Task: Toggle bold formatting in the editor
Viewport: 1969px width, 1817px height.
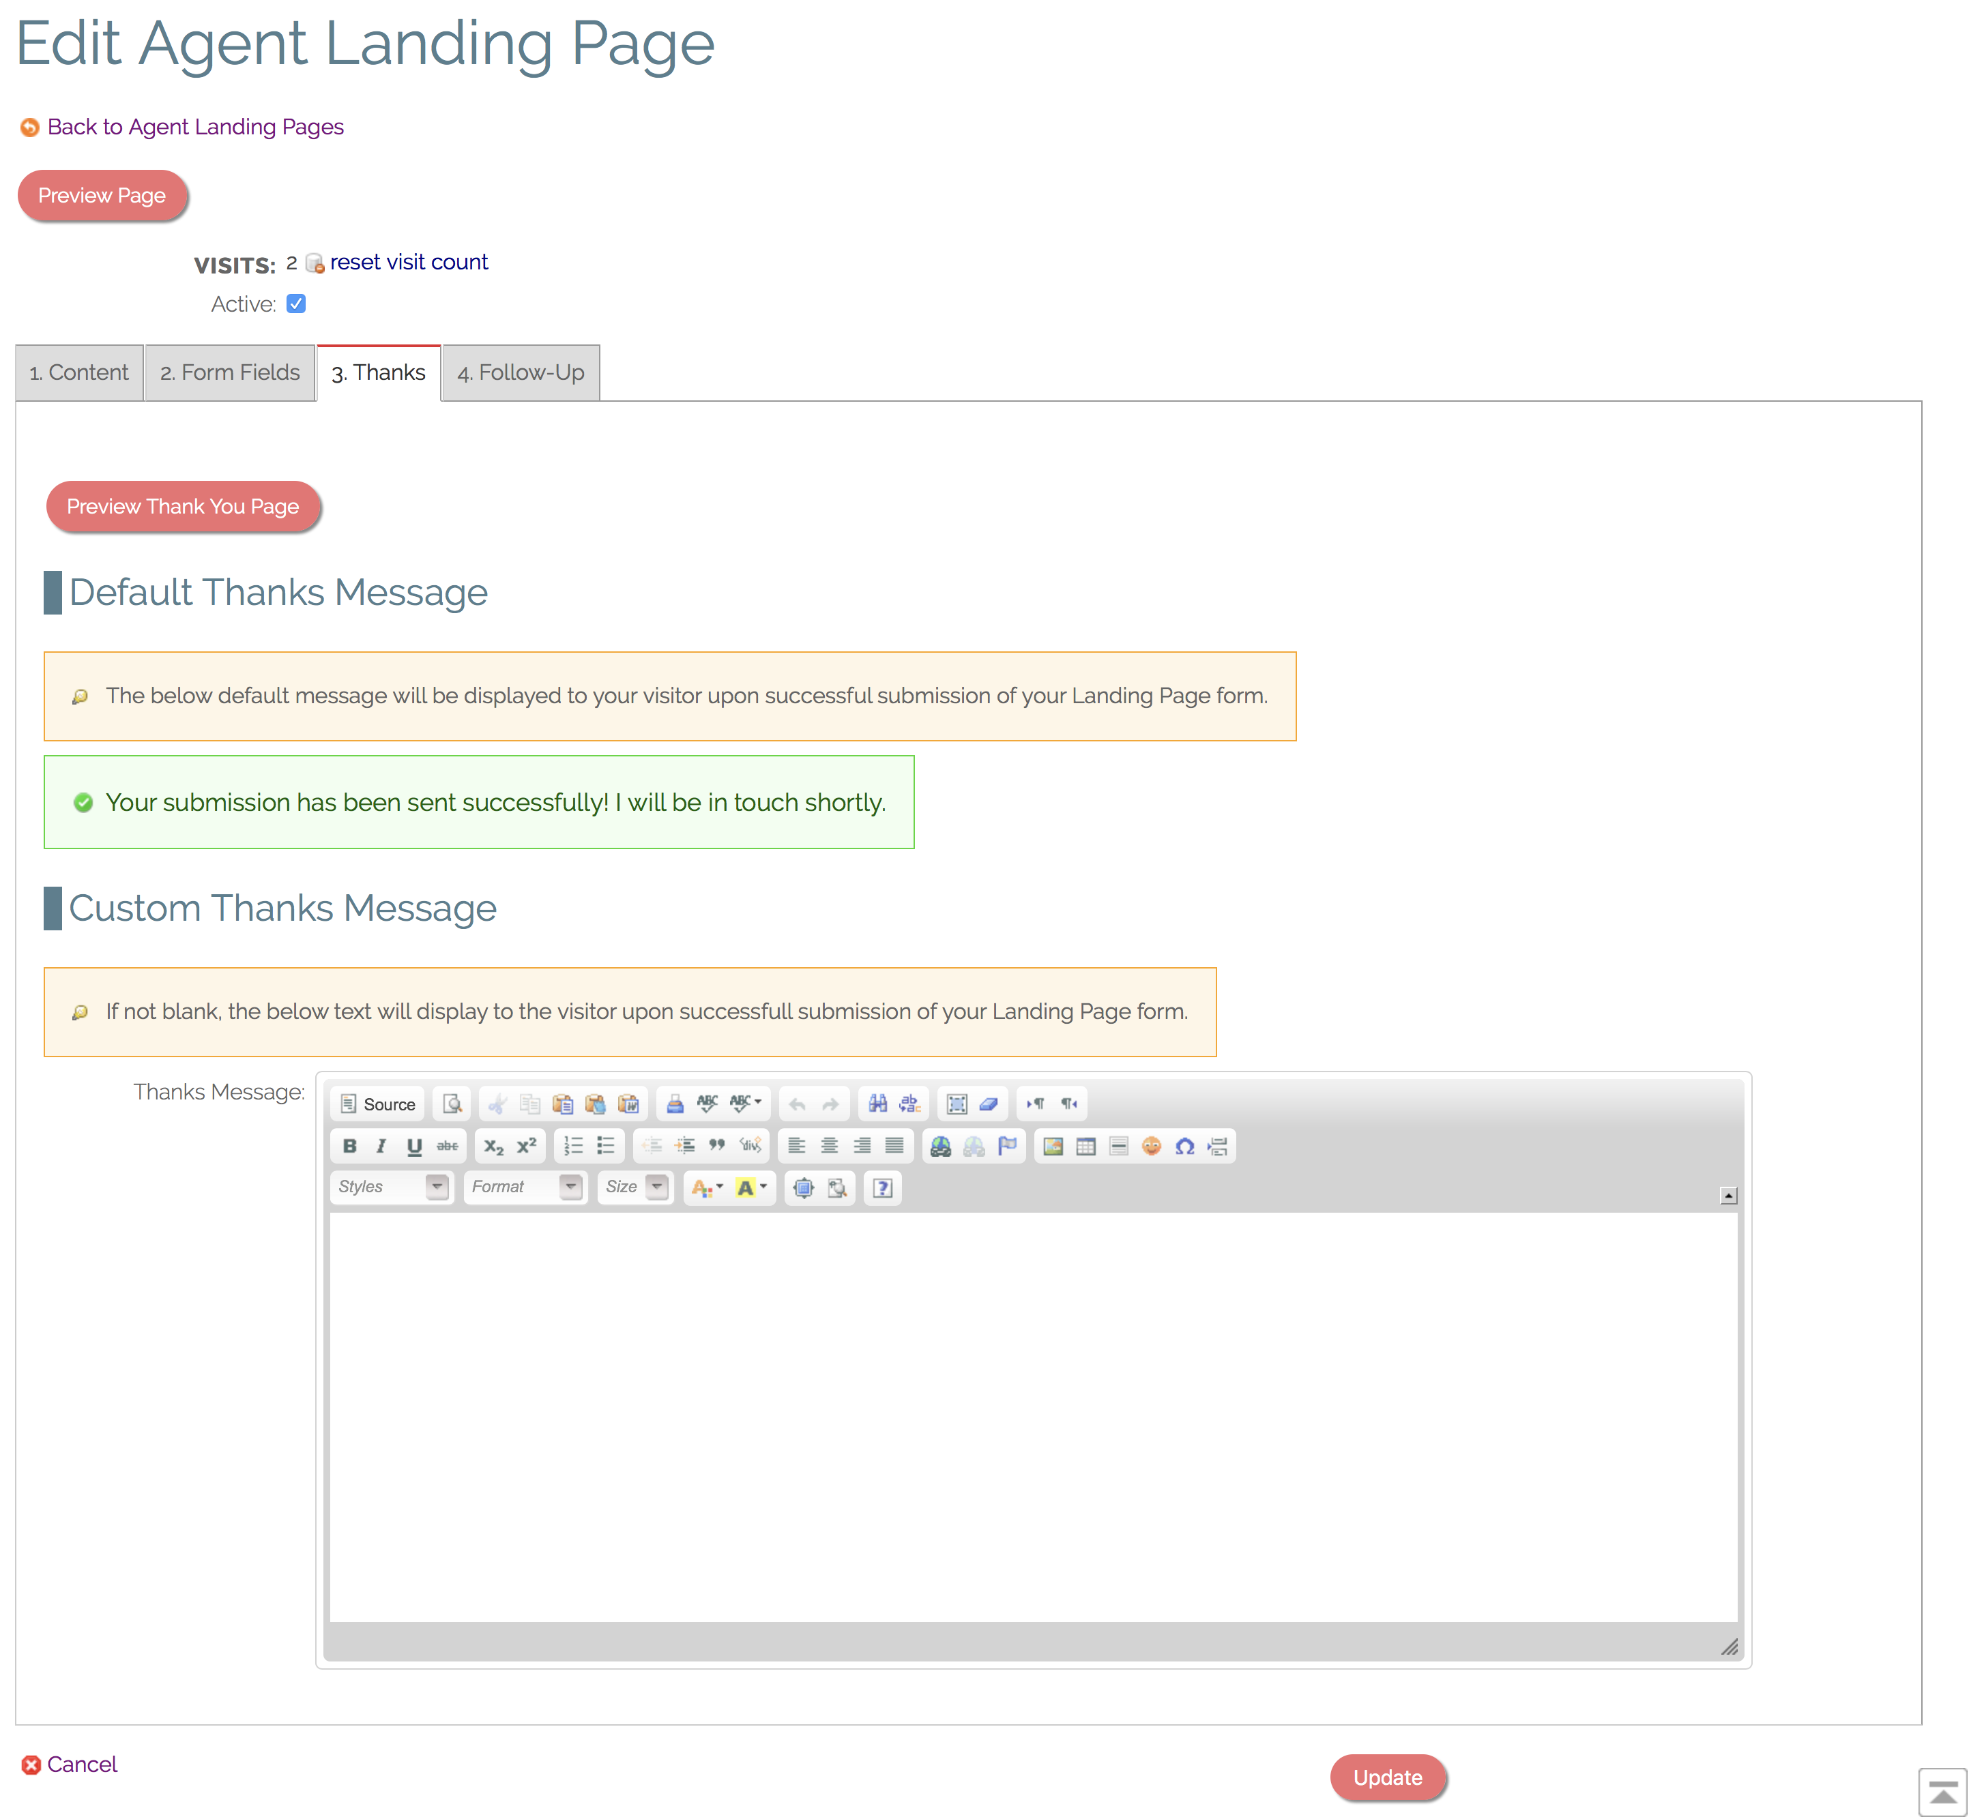Action: (x=349, y=1145)
